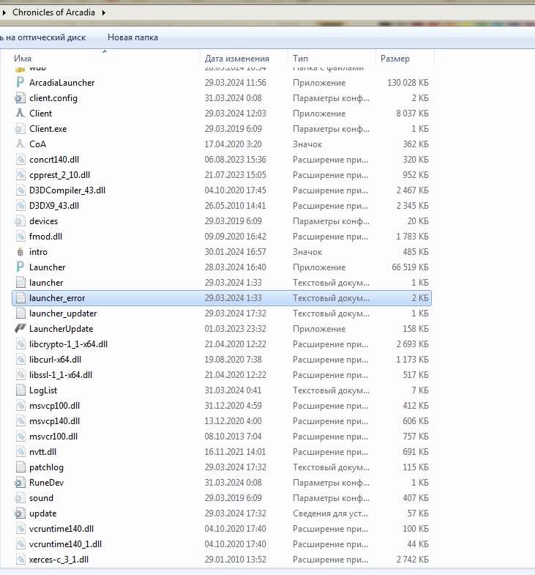Click the burn to optical disc button

point(42,37)
